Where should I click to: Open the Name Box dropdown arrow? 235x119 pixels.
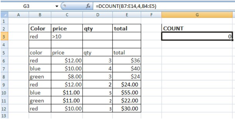tap(57, 6)
